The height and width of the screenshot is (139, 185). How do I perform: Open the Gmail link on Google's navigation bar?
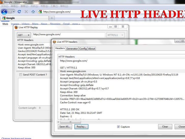[x=66, y=24]
